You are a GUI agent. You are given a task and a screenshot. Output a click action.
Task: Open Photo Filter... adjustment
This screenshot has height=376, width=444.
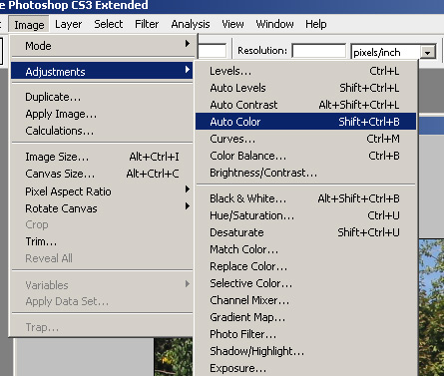(x=305, y=334)
